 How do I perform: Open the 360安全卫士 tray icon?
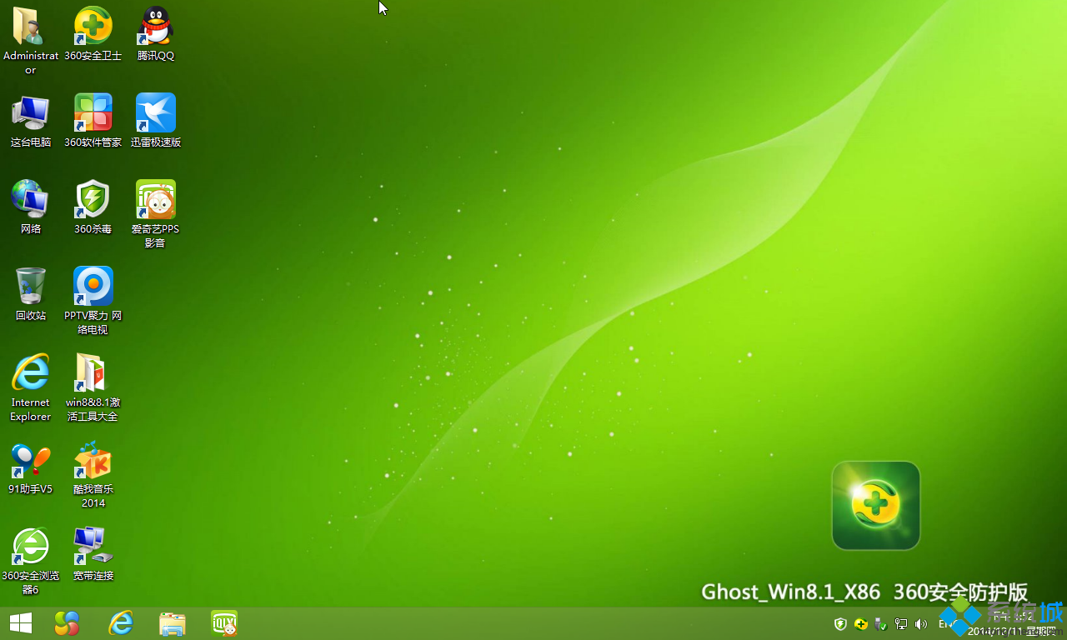click(861, 624)
